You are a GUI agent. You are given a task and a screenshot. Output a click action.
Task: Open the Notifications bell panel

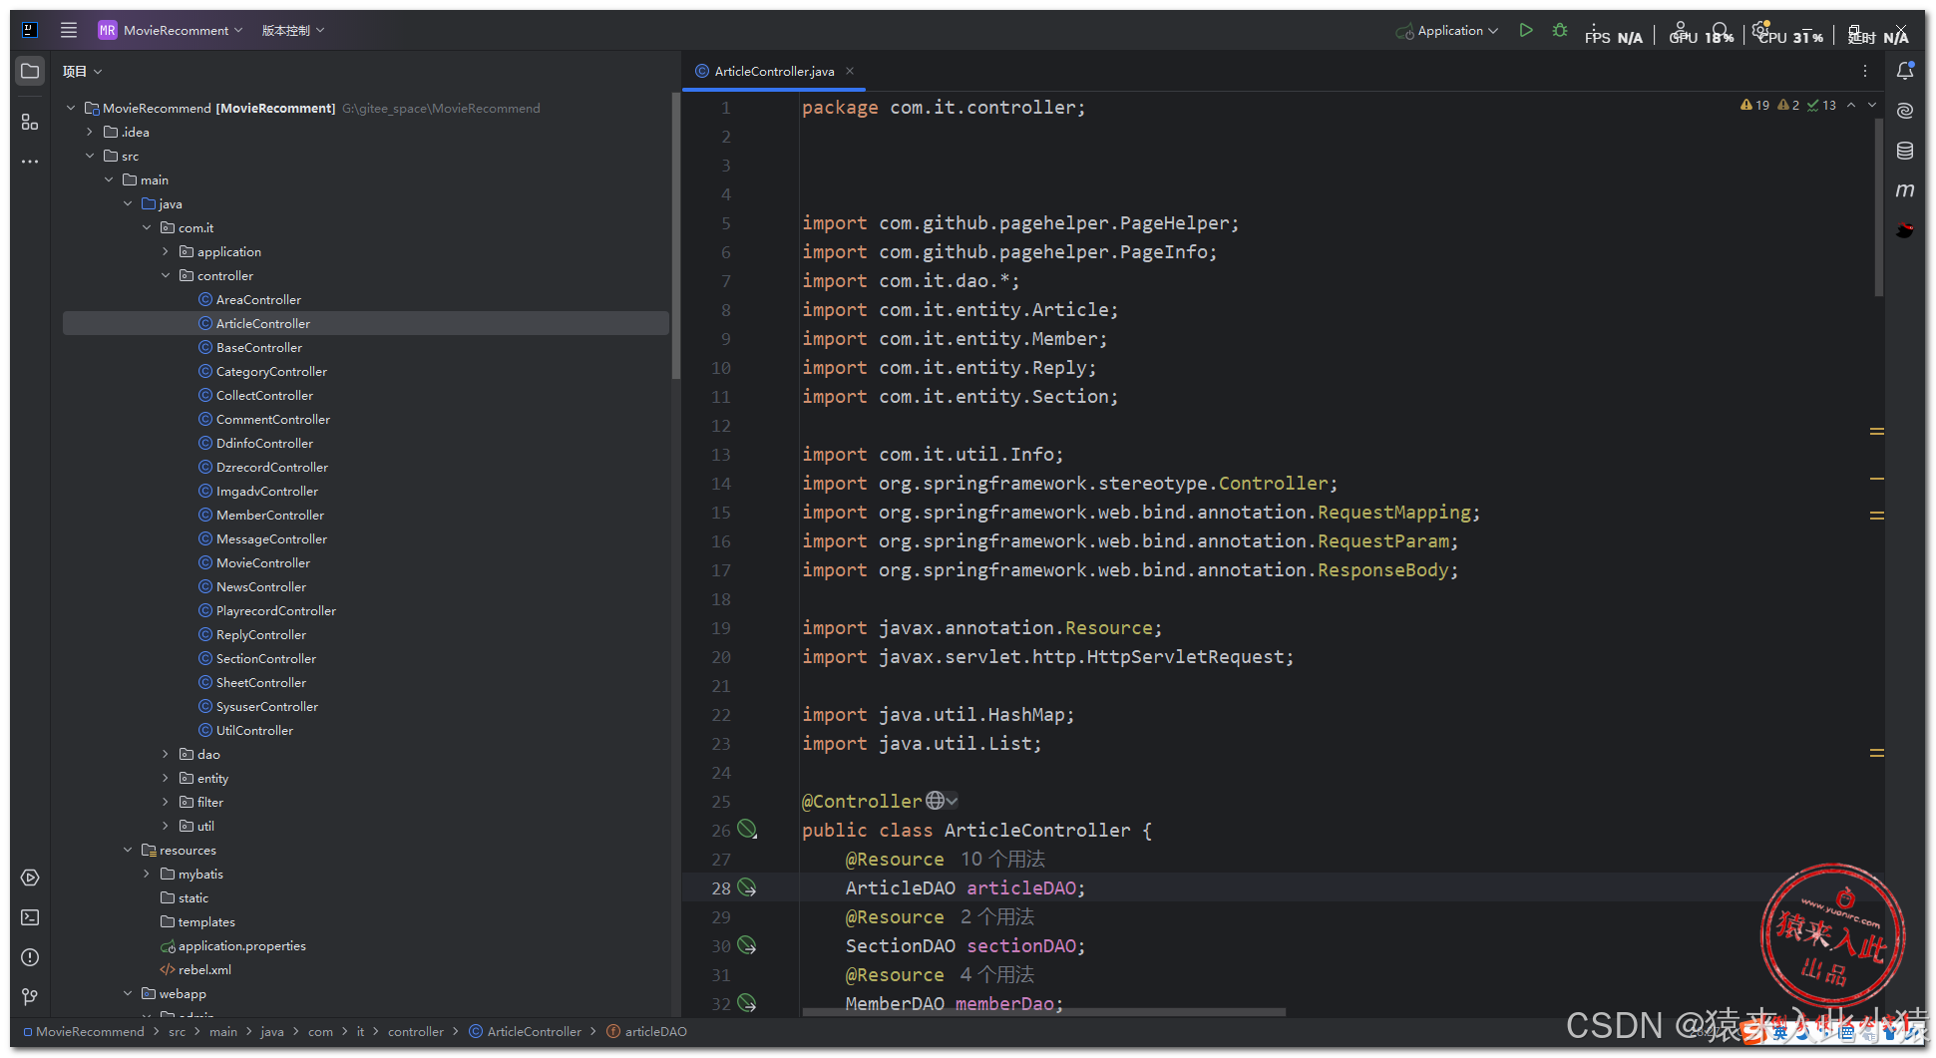1905,71
